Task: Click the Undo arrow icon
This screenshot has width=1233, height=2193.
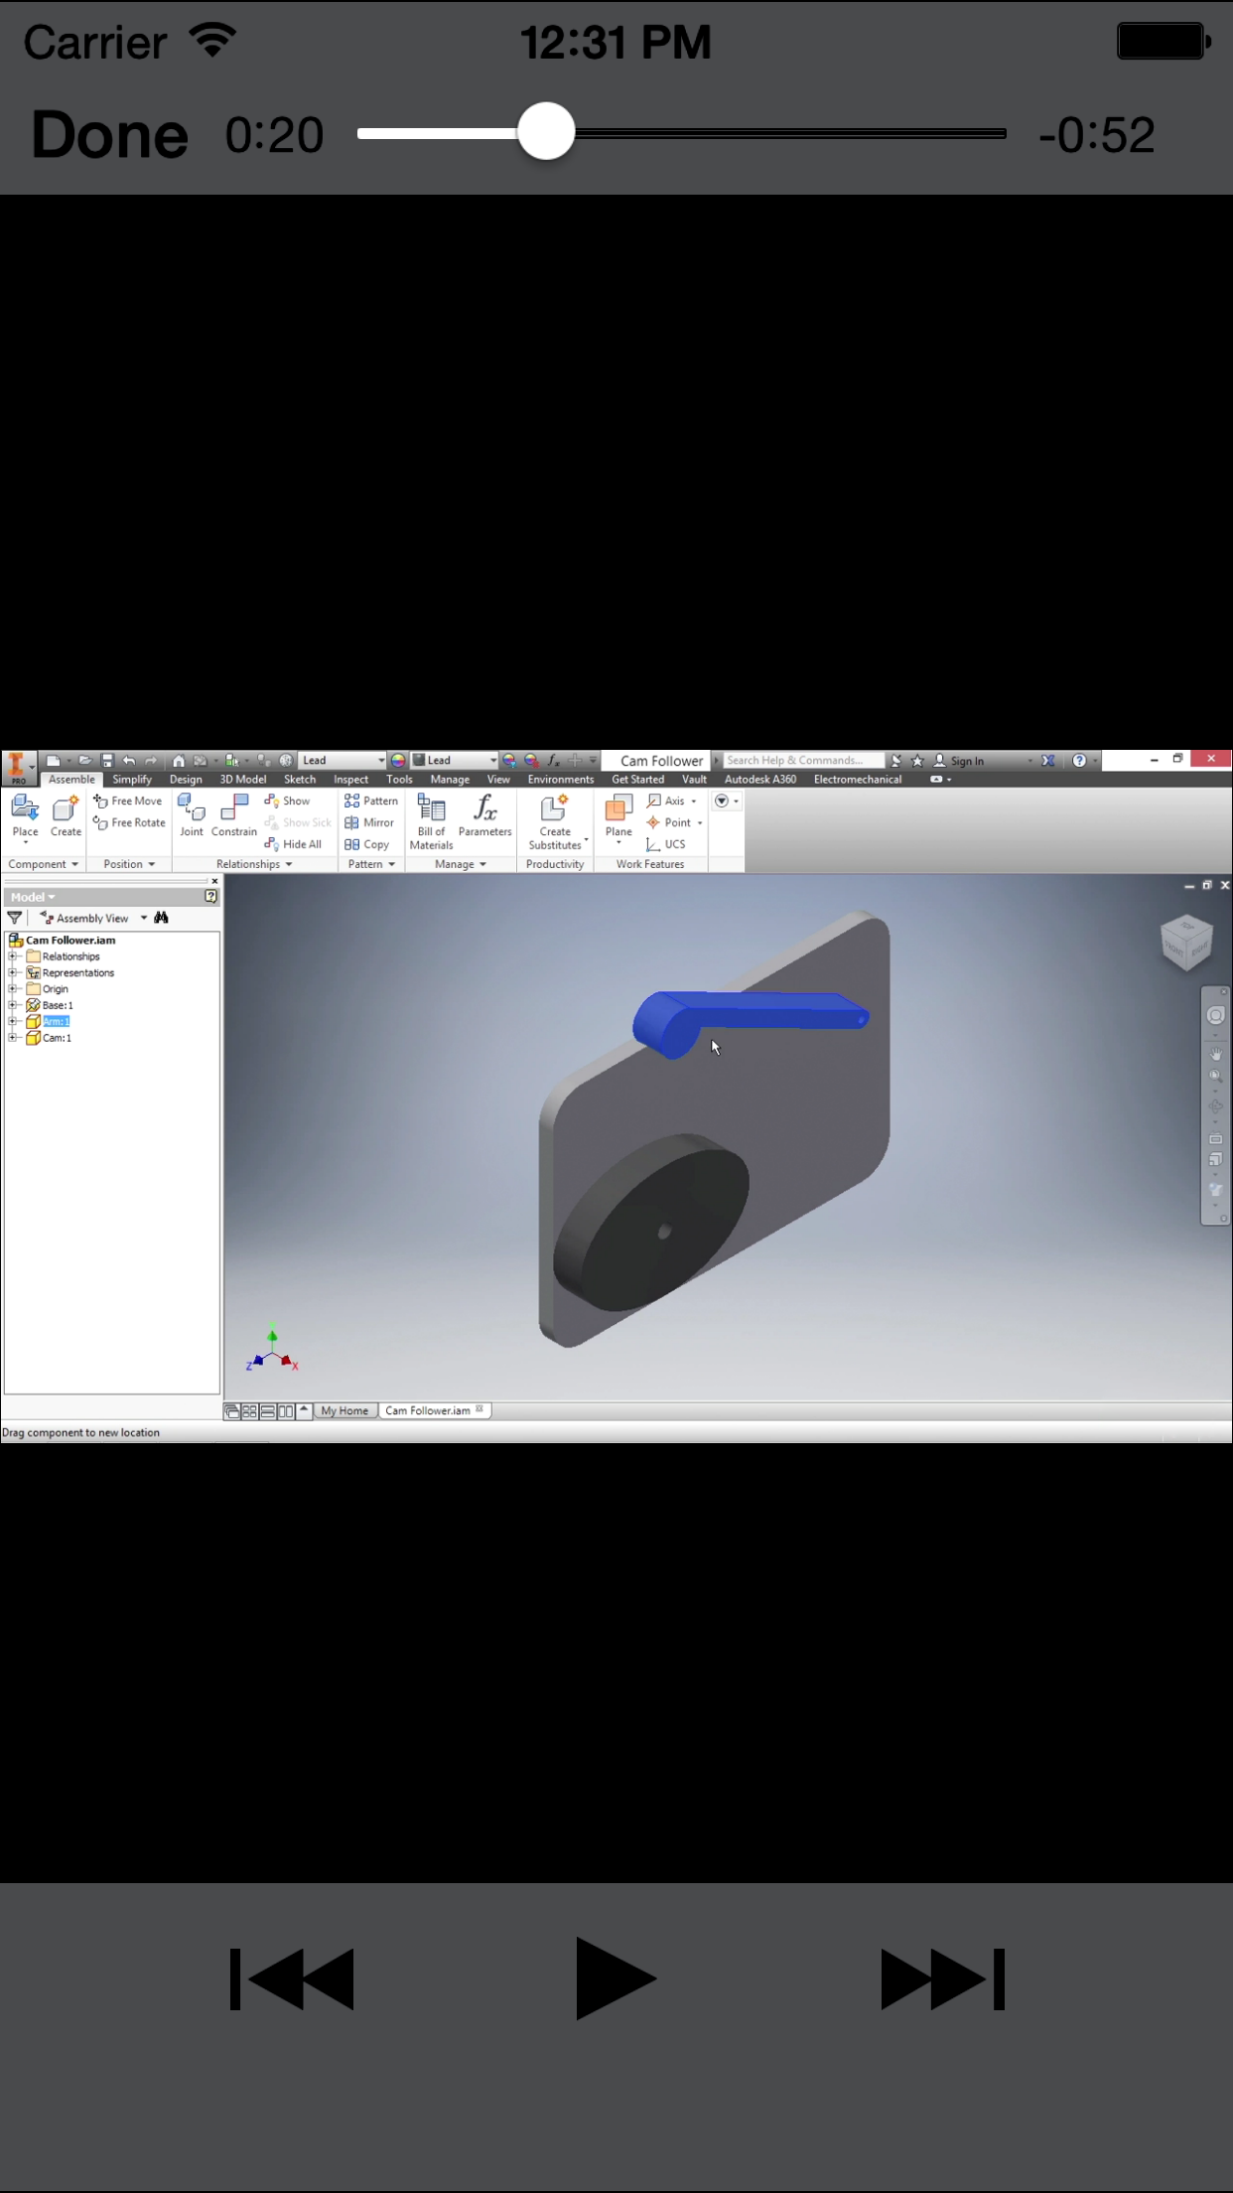Action: [129, 761]
